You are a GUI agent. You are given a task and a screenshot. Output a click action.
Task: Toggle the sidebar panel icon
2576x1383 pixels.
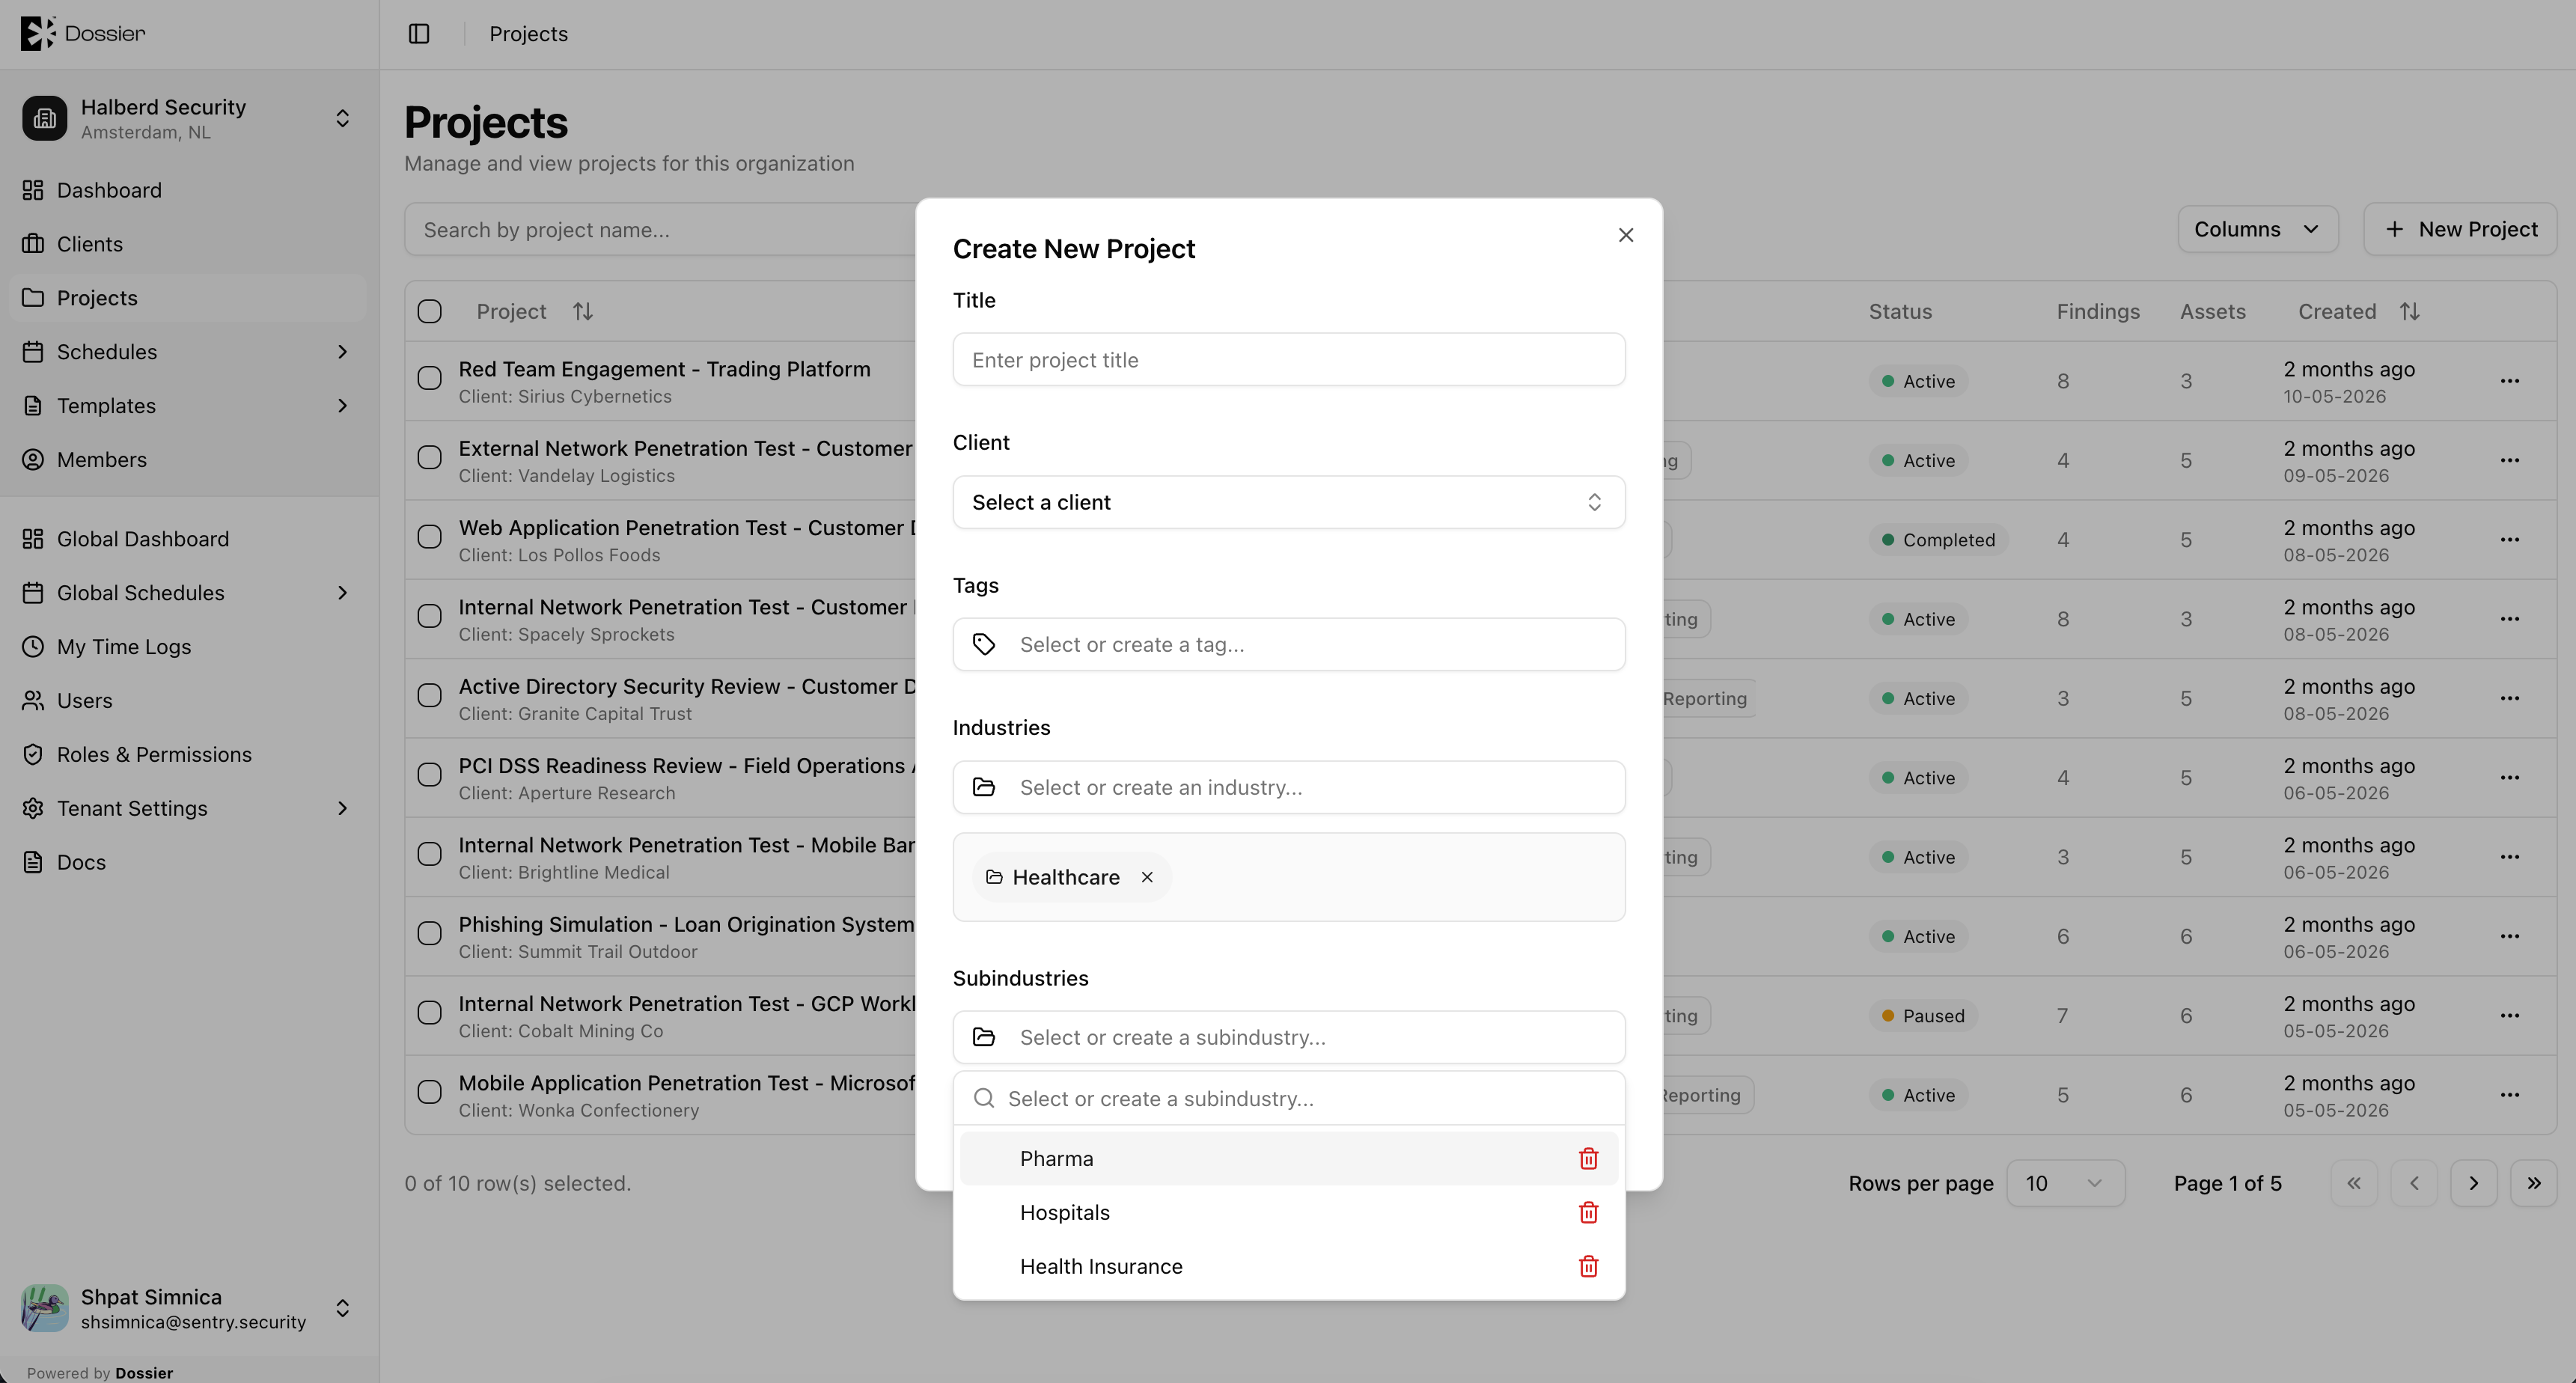coord(419,34)
